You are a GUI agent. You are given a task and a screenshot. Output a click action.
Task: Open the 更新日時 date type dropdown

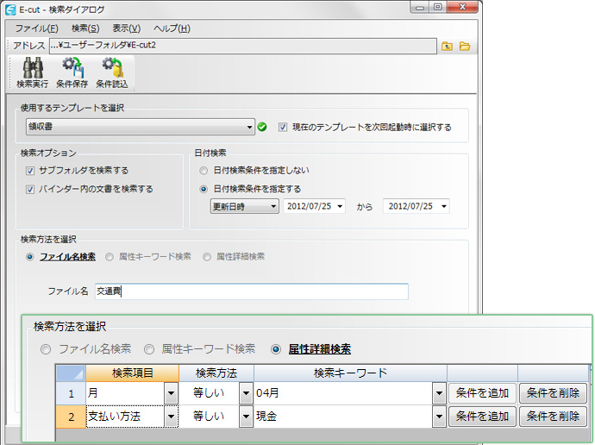click(x=245, y=206)
